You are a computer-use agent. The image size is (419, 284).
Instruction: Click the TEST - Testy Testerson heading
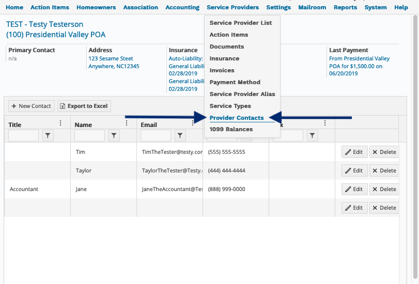[44, 24]
